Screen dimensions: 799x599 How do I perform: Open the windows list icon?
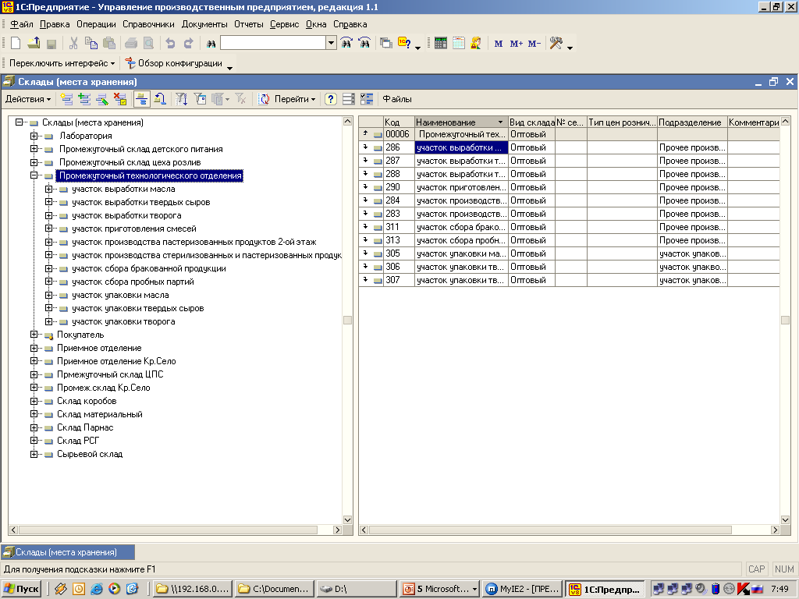[386, 44]
